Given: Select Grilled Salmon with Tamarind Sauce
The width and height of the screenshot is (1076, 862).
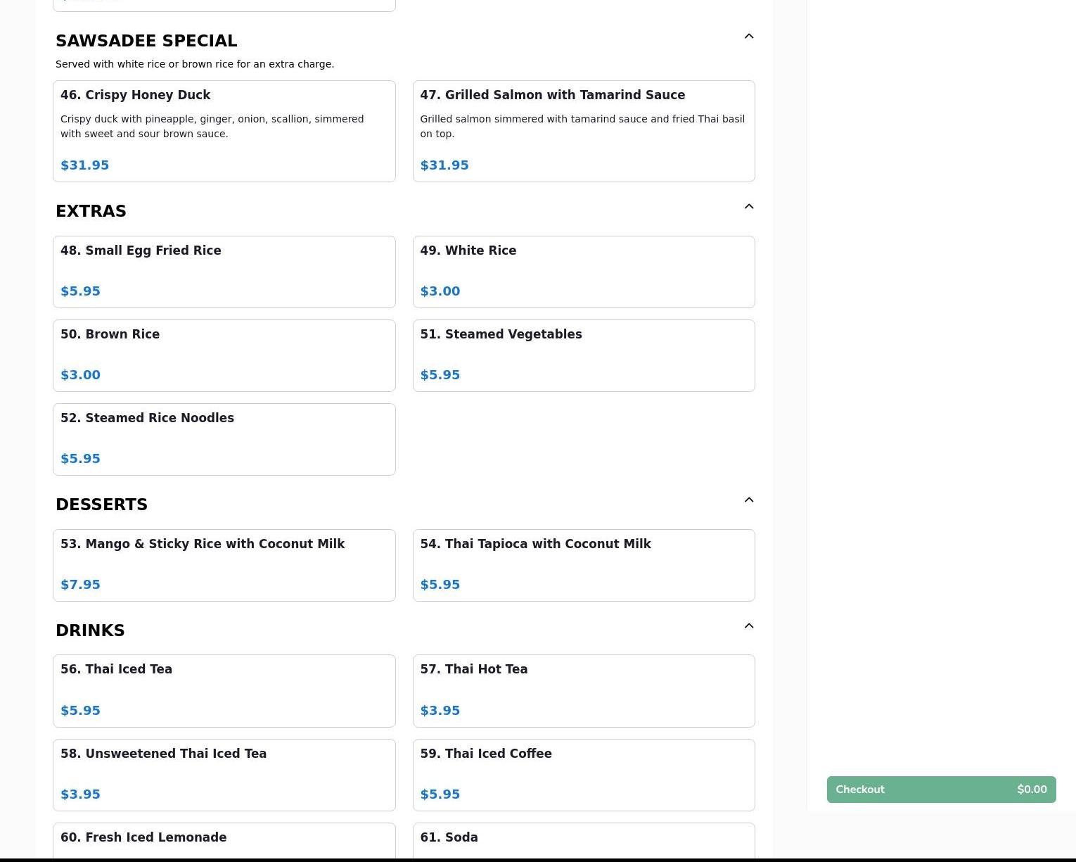Looking at the screenshot, I should pyautogui.click(x=583, y=131).
